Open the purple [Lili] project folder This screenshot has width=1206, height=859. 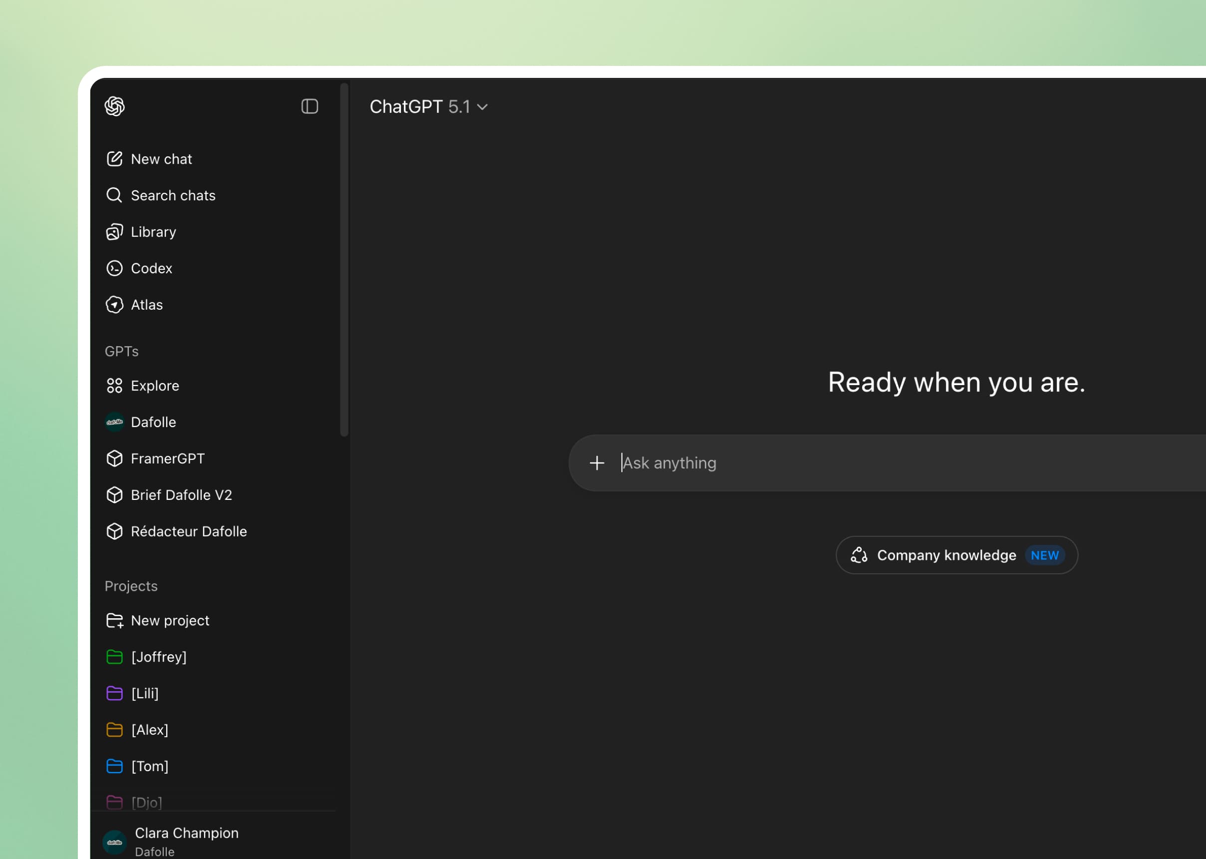pos(144,693)
